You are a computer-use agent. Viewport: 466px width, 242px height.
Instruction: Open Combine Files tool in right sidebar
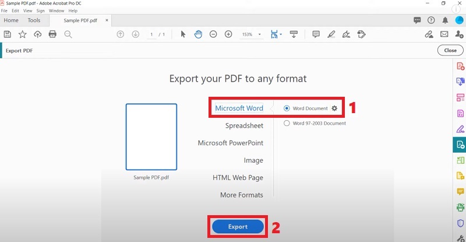pyautogui.click(x=460, y=81)
